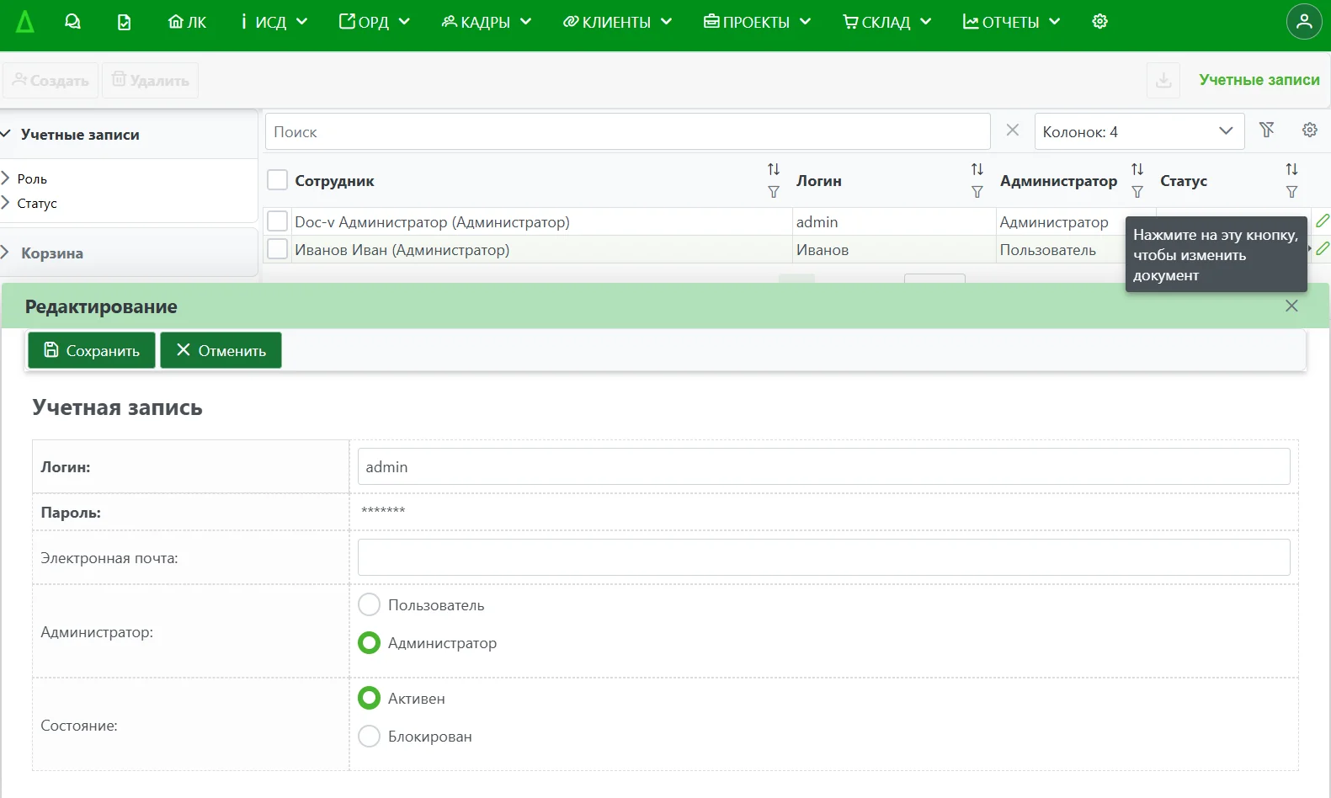Click the green triangle logo icon

pos(25,22)
